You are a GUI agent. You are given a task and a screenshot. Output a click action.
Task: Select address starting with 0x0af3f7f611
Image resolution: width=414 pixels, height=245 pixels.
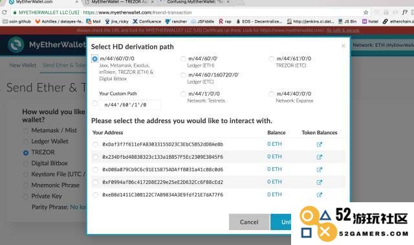tap(95, 145)
